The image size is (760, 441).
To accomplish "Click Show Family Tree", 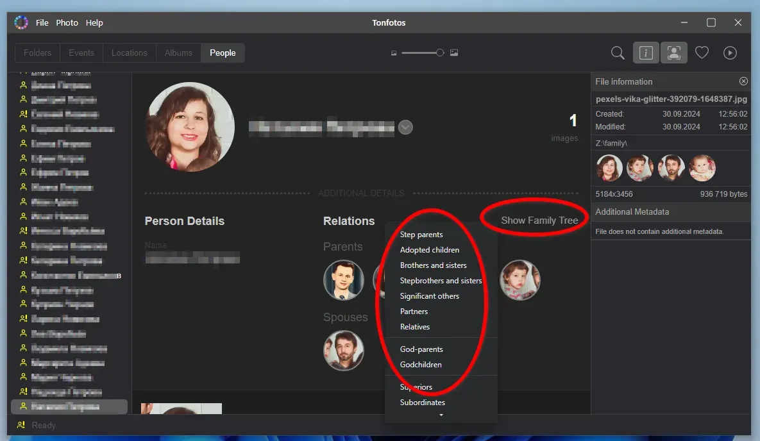I will [x=538, y=219].
